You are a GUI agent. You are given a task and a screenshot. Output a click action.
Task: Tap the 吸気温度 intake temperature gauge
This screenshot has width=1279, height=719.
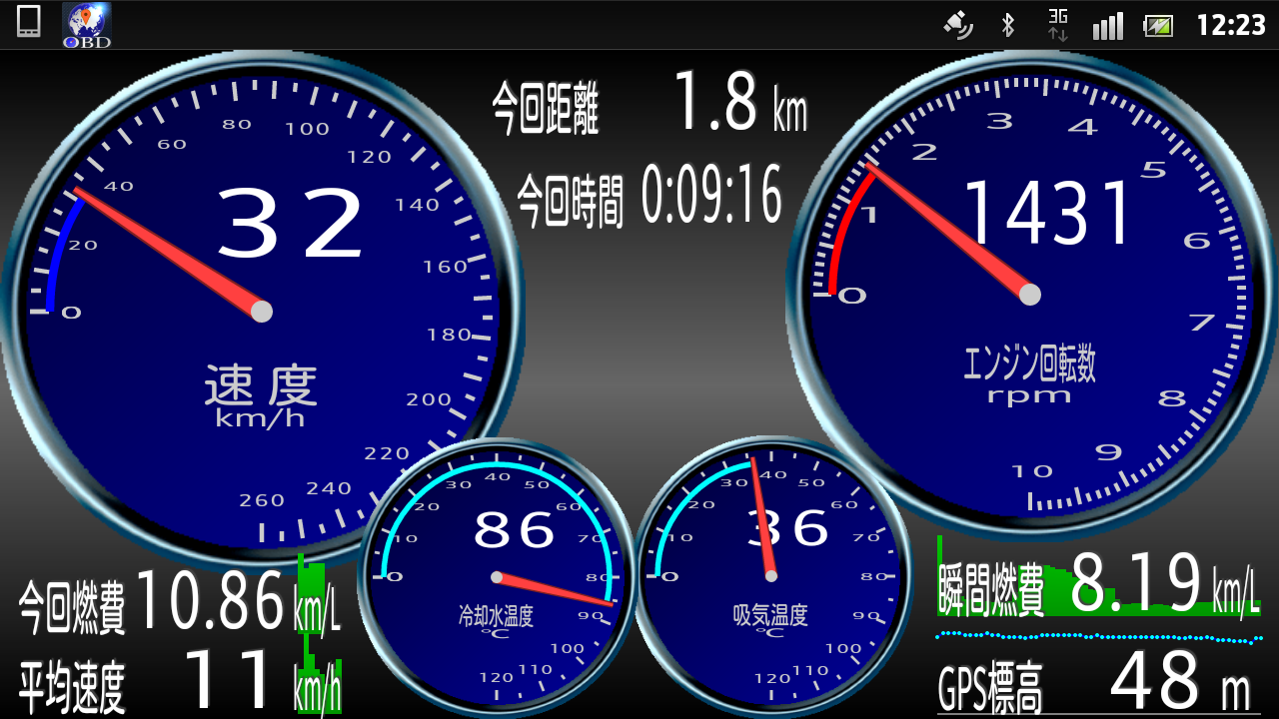771,576
